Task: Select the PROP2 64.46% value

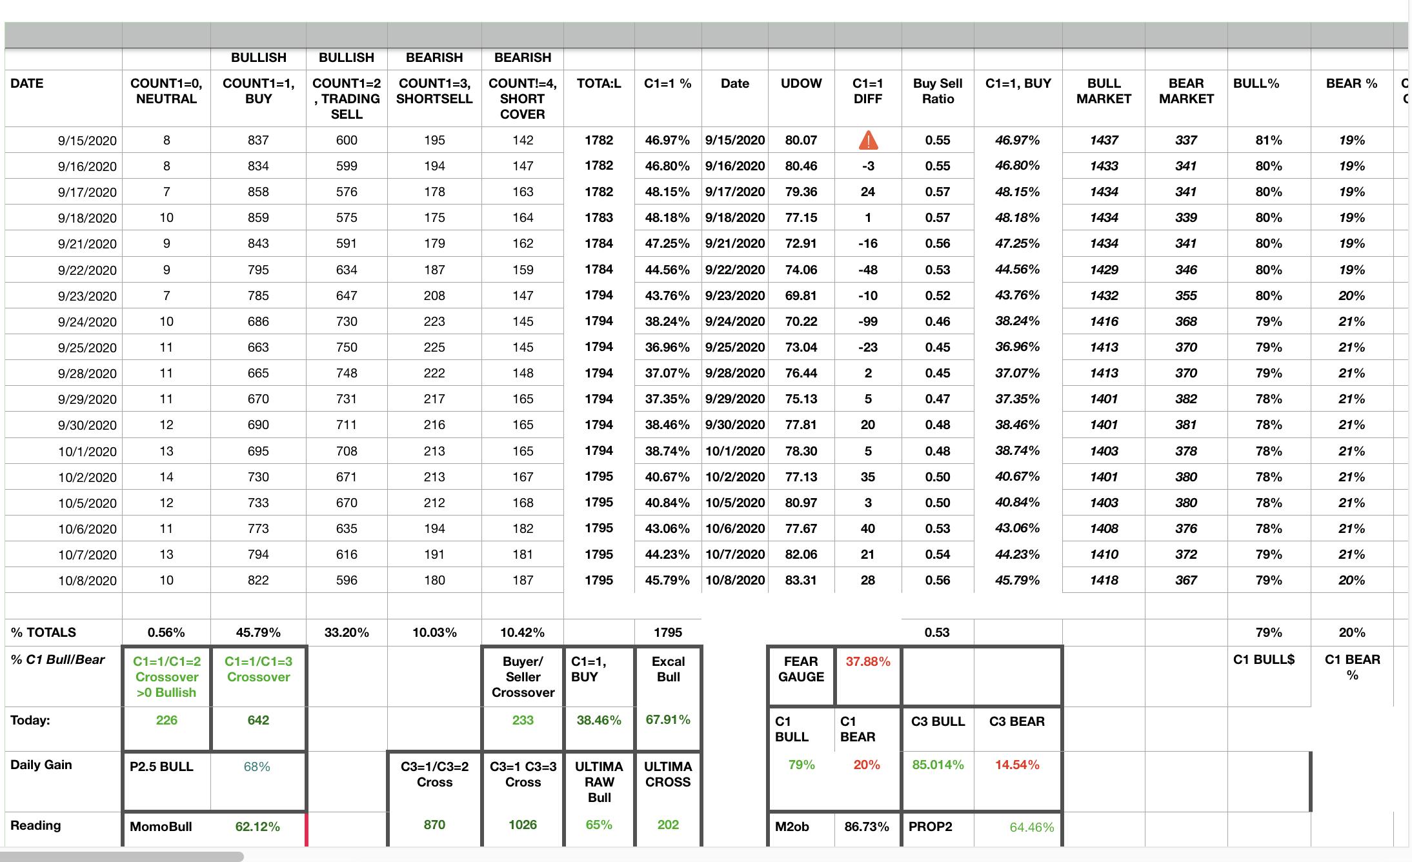Action: pyautogui.click(x=1031, y=827)
